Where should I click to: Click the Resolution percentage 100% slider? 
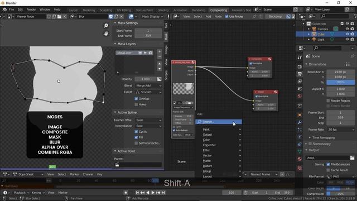[x=341, y=82]
